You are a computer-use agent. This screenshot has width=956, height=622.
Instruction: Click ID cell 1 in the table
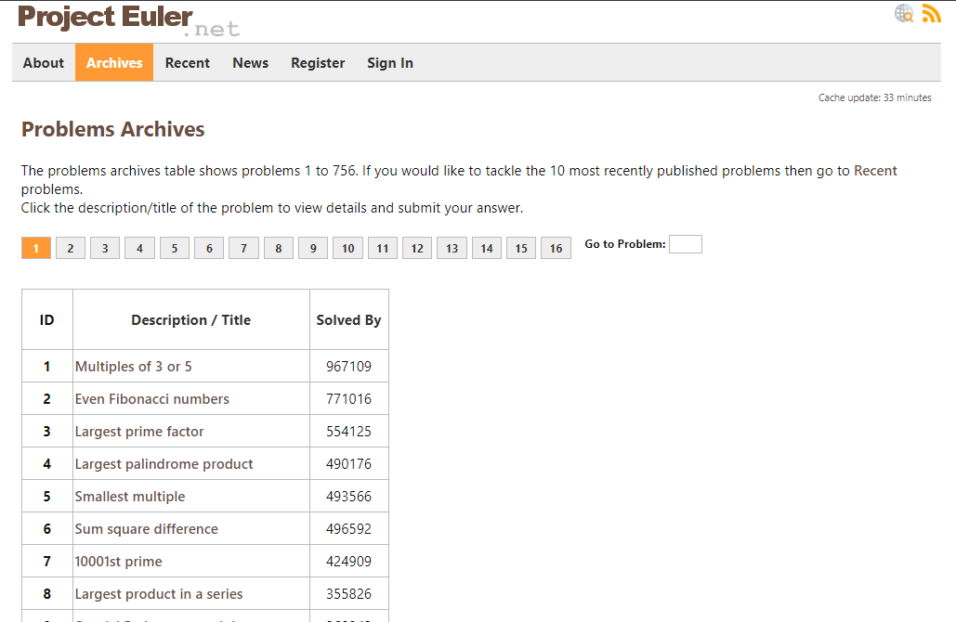[x=47, y=366]
